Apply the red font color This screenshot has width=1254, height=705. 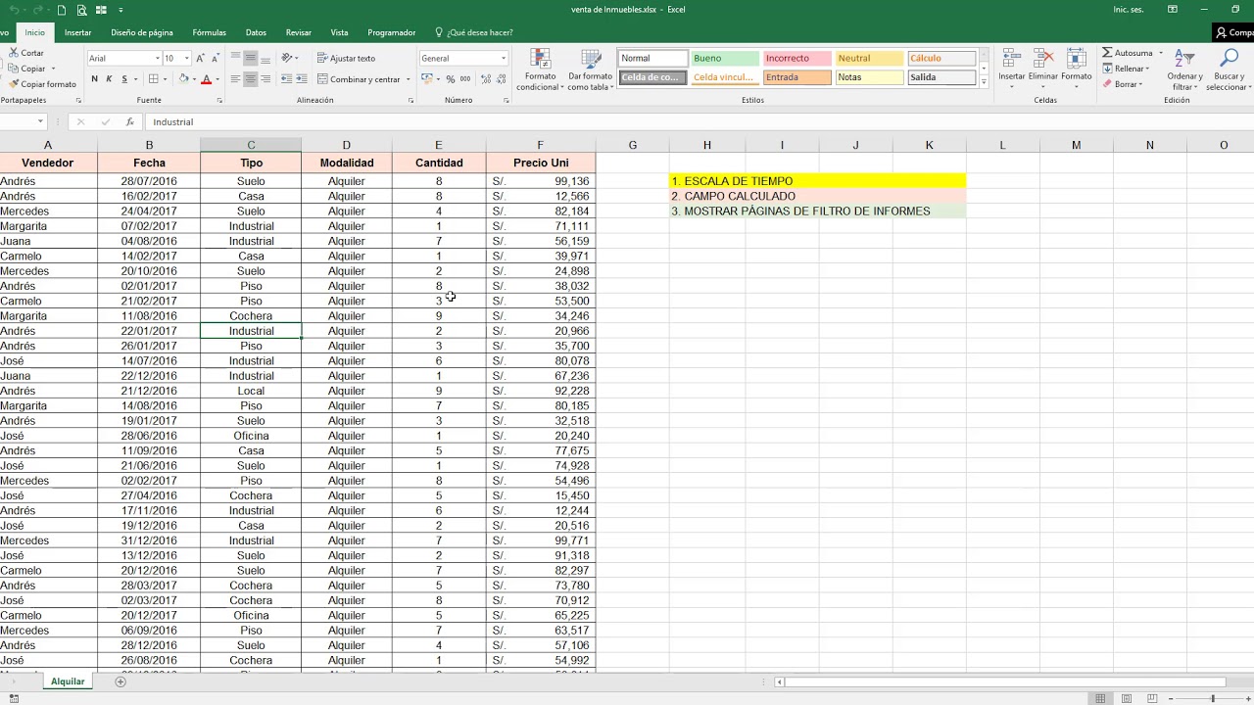pyautogui.click(x=206, y=79)
